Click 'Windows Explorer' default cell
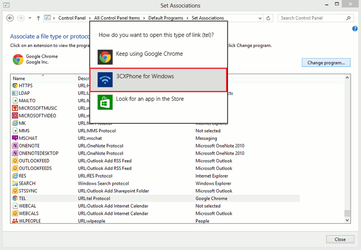Image resolution: width=361 pixels, height=250 pixels. 213,184
